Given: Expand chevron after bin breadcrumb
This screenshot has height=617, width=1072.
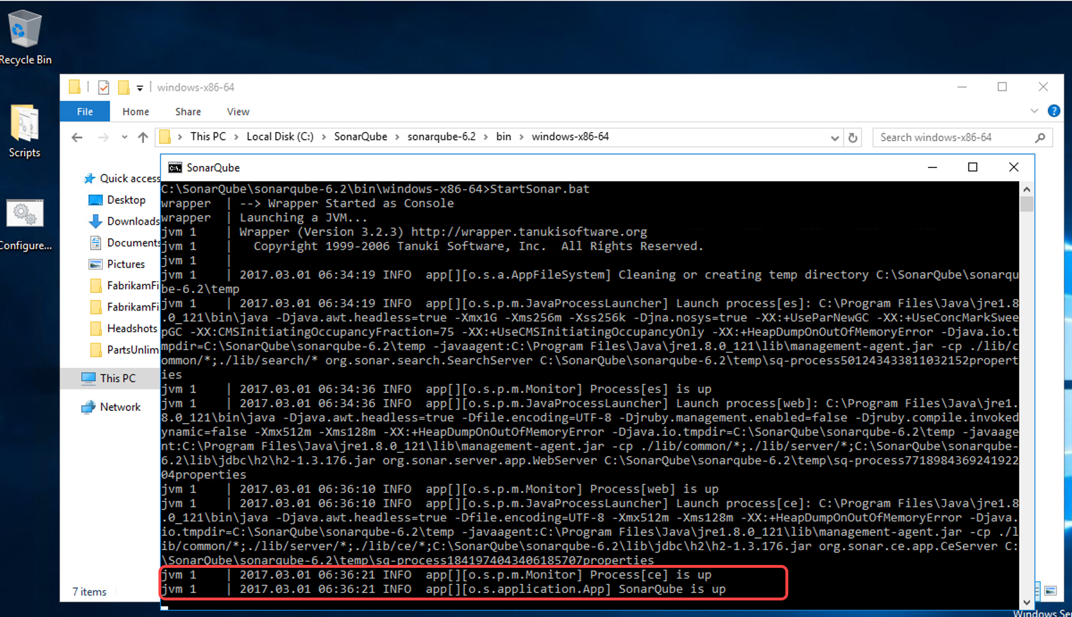Looking at the screenshot, I should (x=521, y=137).
